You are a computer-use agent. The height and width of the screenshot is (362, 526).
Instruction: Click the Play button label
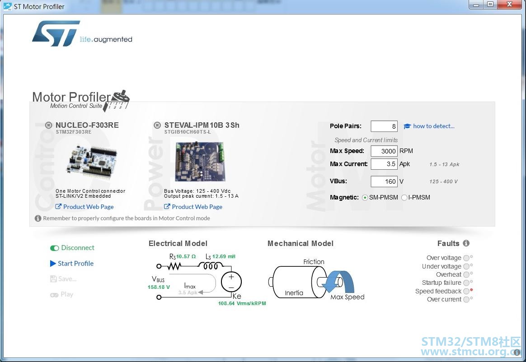[67, 294]
